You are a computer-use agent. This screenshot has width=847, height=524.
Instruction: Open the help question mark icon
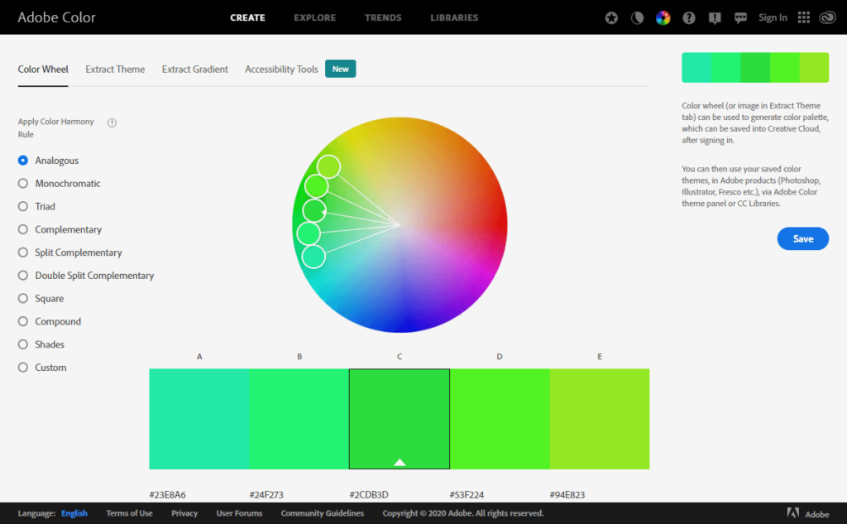point(689,18)
